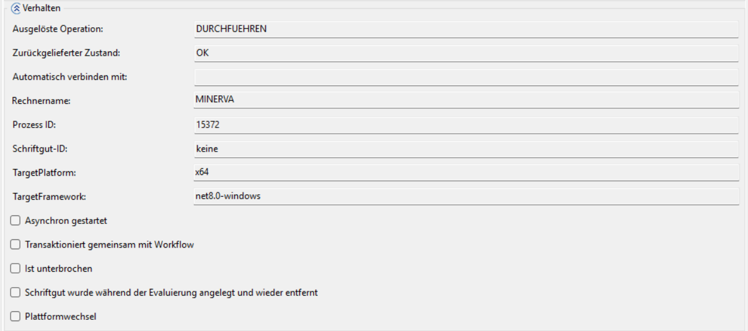Enable the Asynchron gestartet checkbox

(x=15, y=220)
